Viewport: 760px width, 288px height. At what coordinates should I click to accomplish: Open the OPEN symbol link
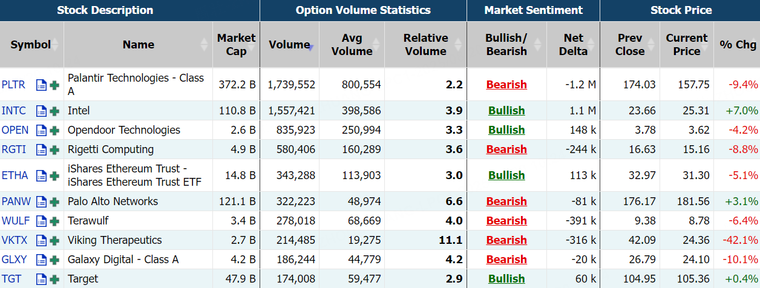pos(15,130)
